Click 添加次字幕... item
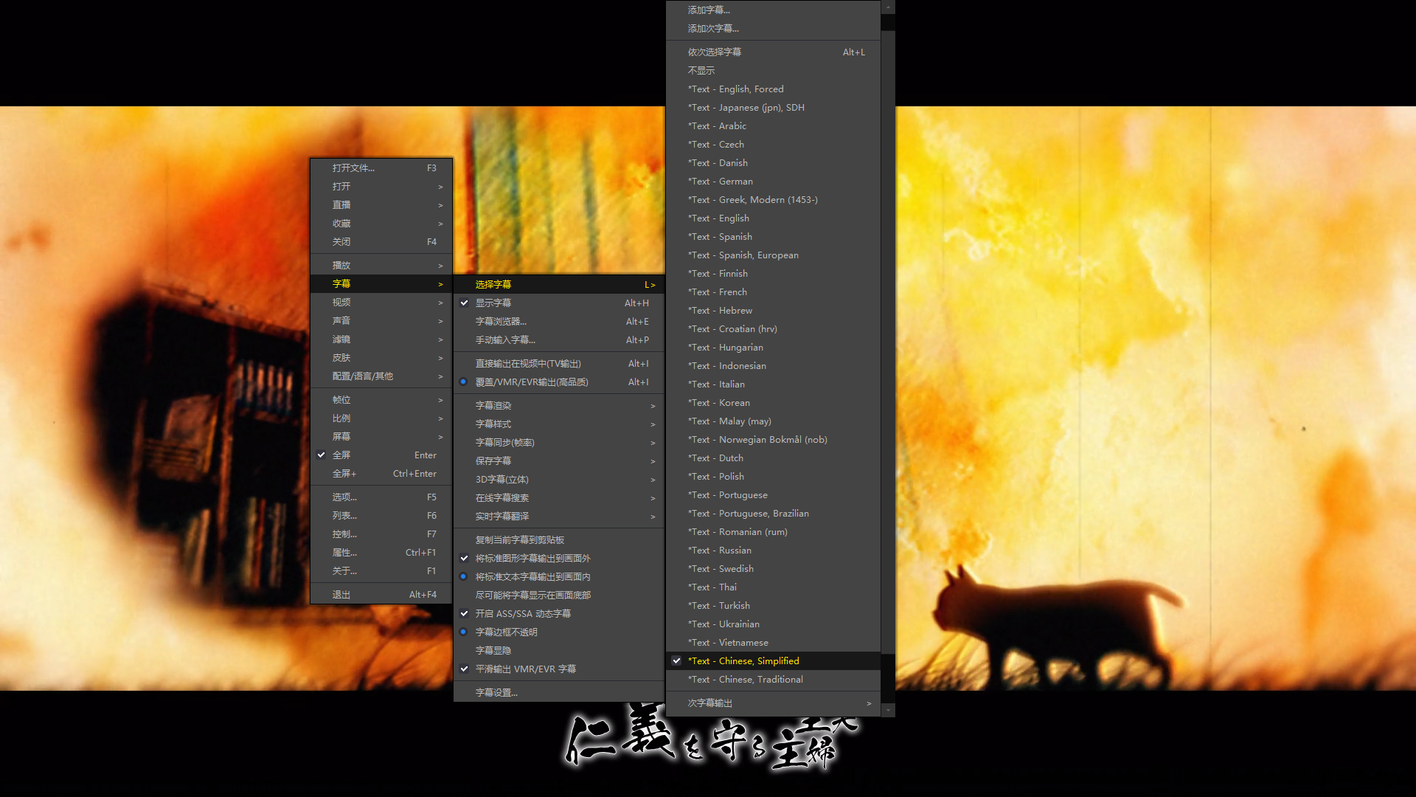This screenshot has height=797, width=1416. (773, 29)
